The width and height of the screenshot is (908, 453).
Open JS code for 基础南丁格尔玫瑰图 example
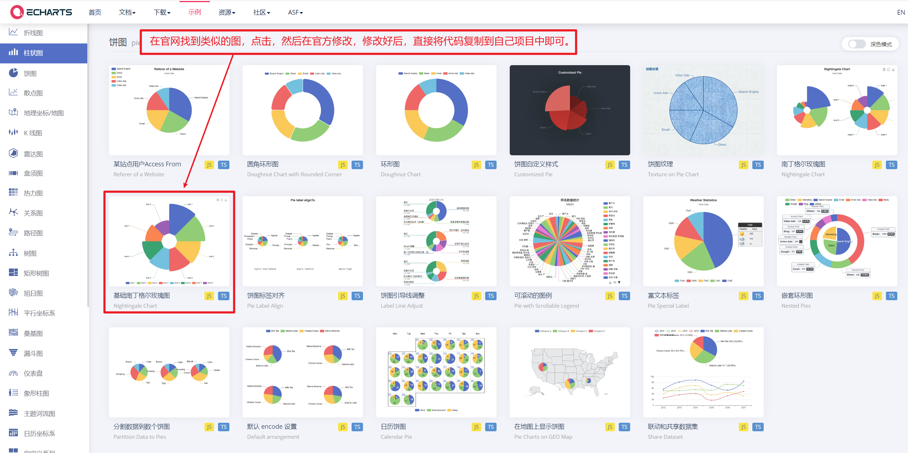tap(209, 296)
